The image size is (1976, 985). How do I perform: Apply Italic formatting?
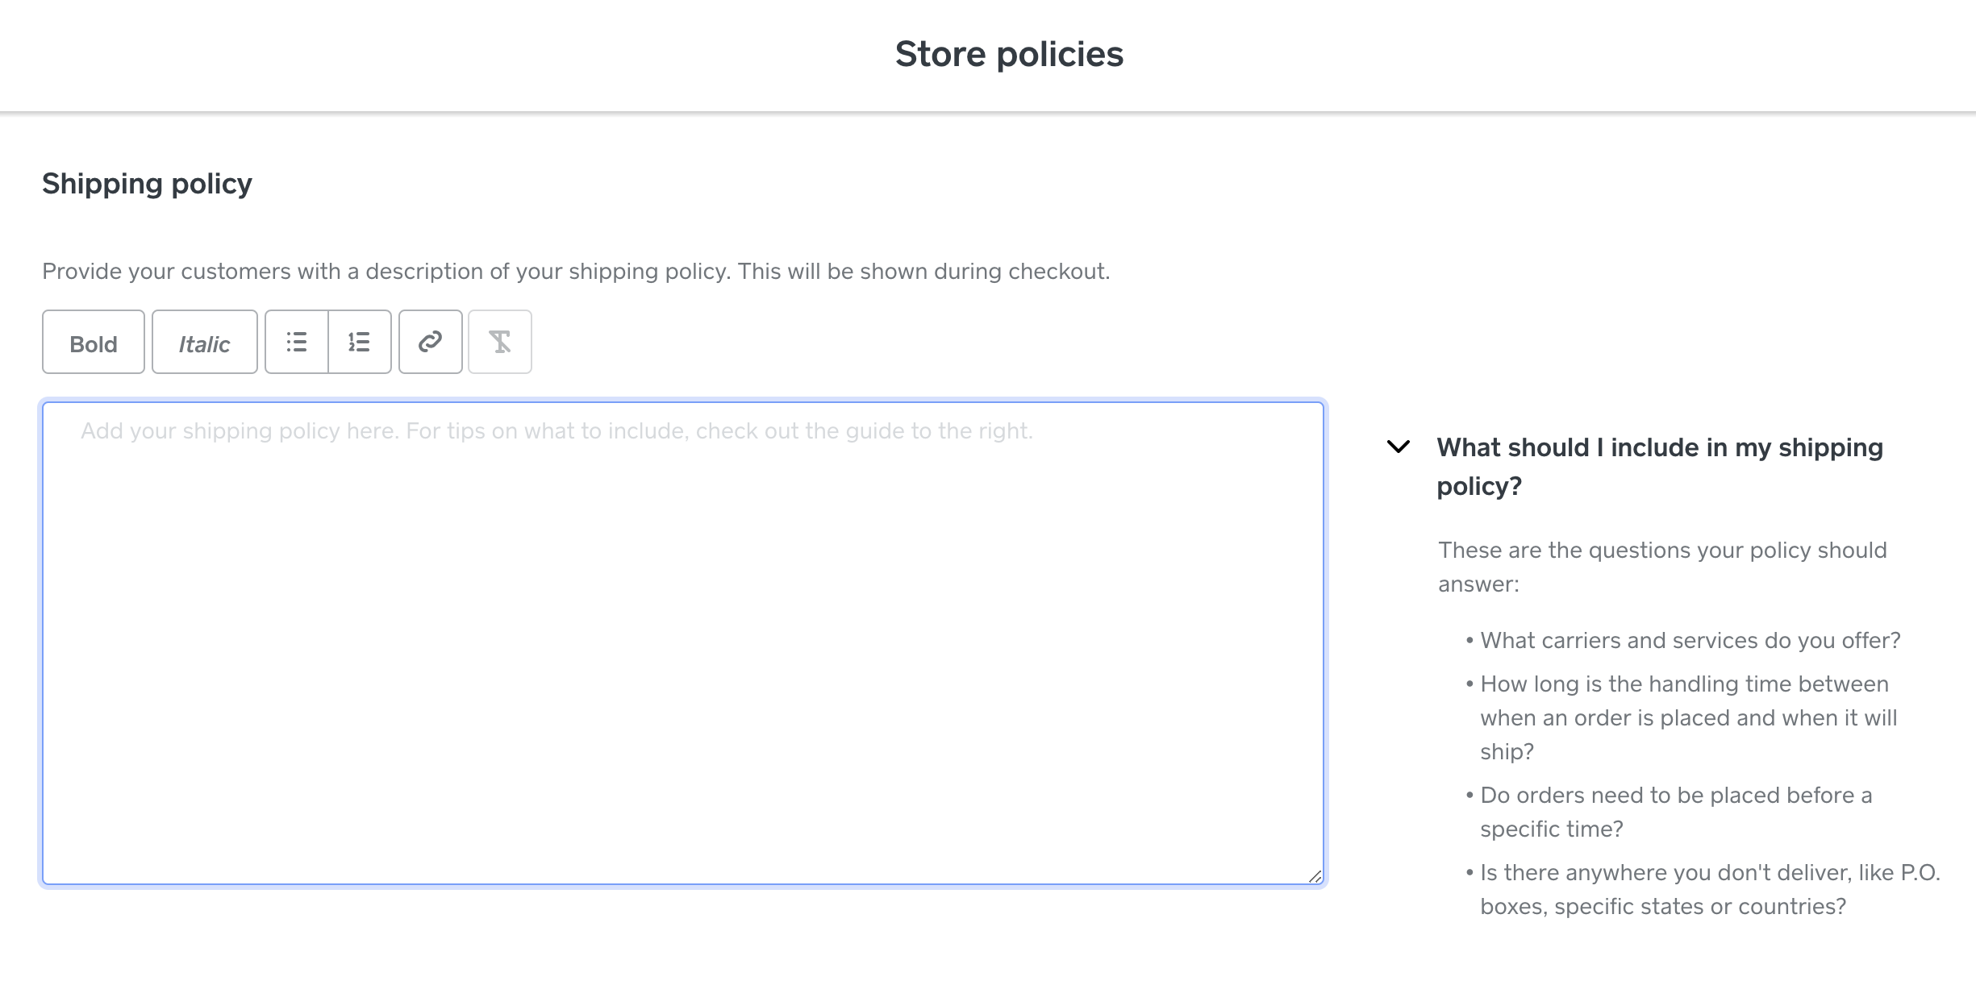tap(204, 343)
